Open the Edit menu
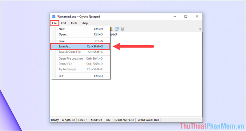This screenshot has height=131, width=246. click(64, 23)
